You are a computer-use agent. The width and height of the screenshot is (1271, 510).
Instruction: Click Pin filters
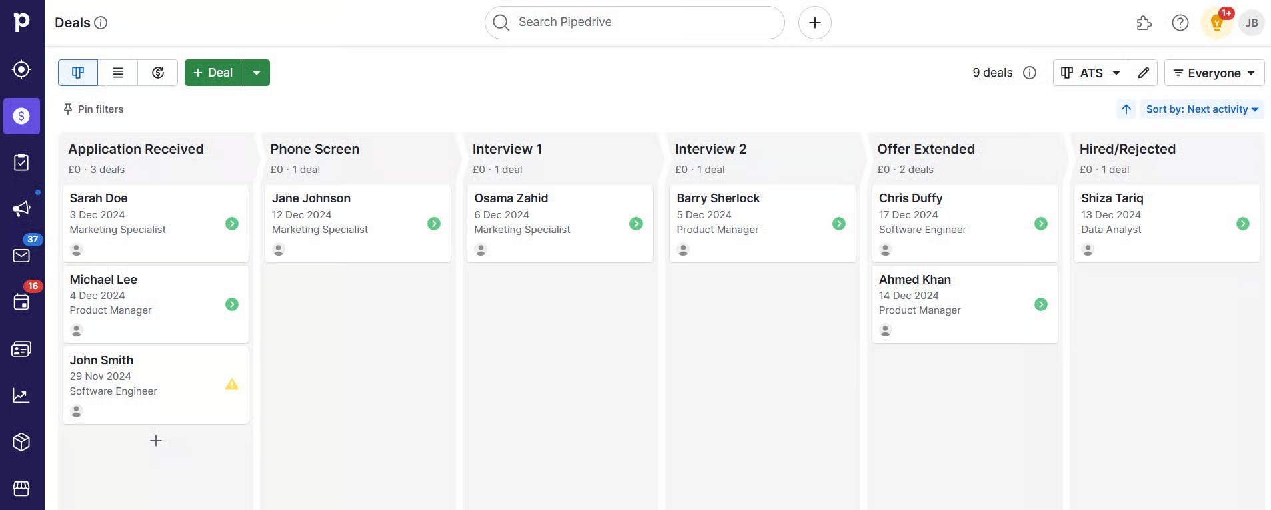pyautogui.click(x=93, y=109)
